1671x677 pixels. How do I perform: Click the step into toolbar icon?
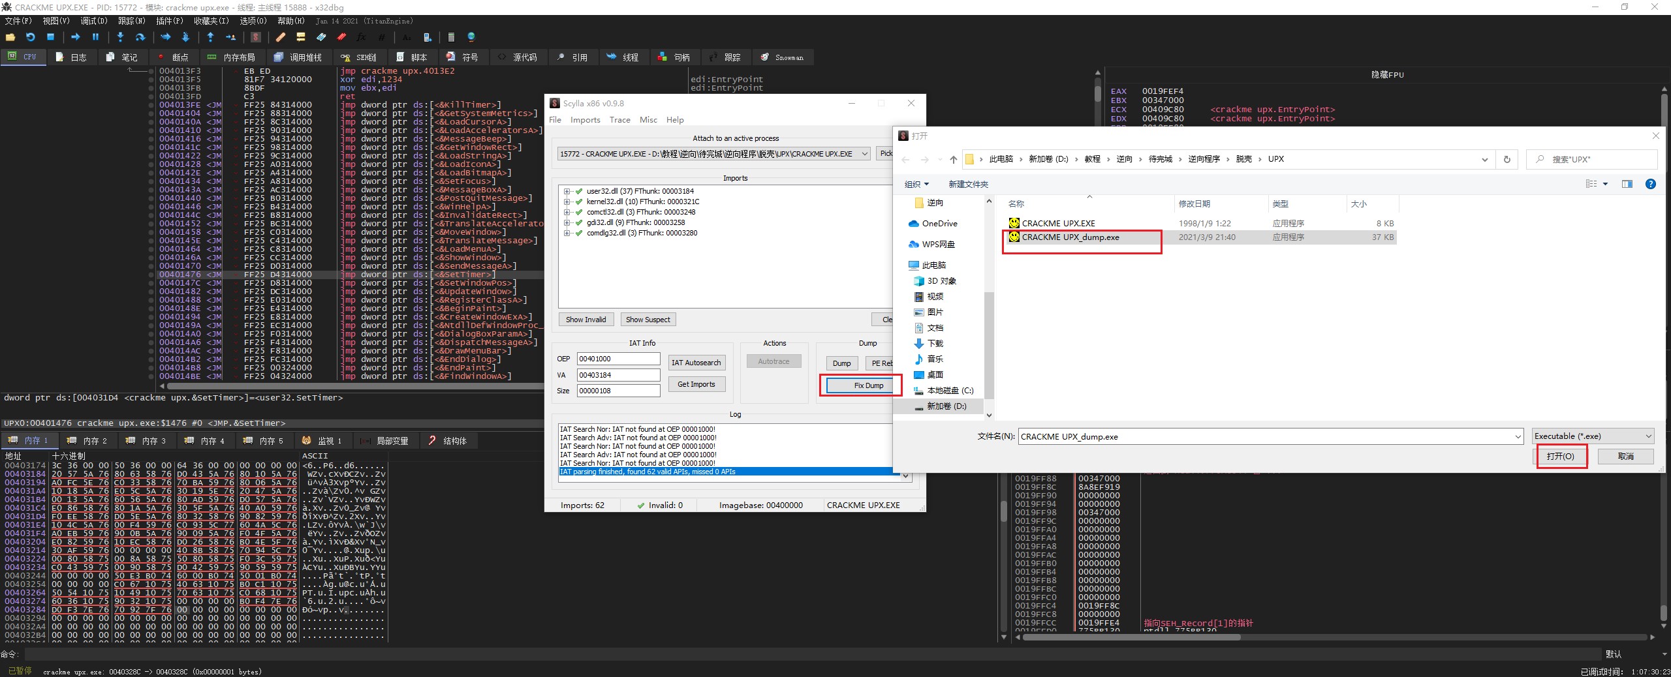120,38
